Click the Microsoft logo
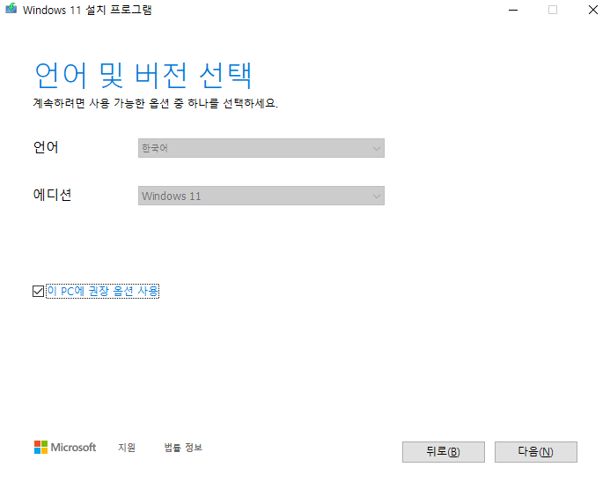Image resolution: width=610 pixels, height=482 pixels. click(x=65, y=448)
